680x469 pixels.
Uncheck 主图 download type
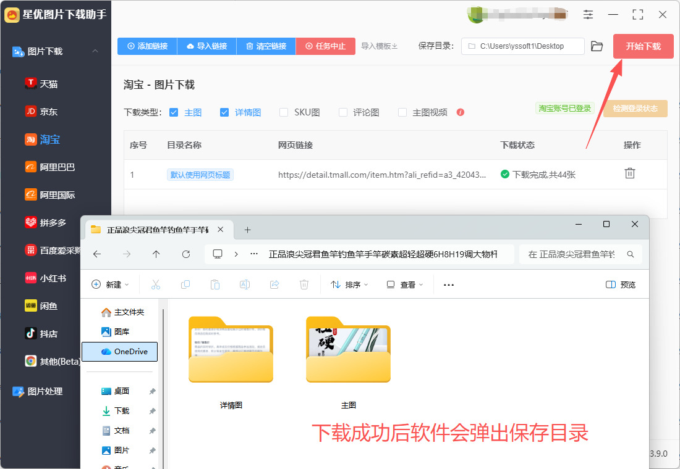(x=174, y=112)
